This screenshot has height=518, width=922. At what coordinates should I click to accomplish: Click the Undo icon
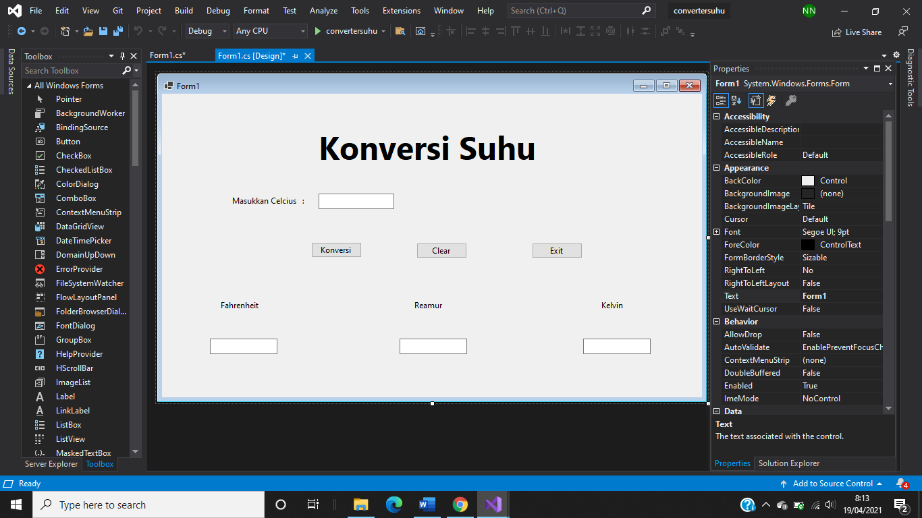[x=138, y=30]
